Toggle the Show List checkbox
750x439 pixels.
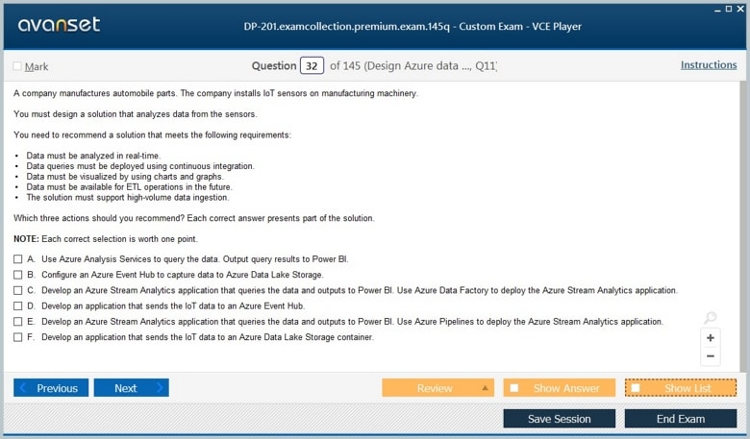636,388
